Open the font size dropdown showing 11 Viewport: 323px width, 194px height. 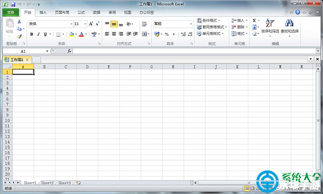tap(85, 24)
